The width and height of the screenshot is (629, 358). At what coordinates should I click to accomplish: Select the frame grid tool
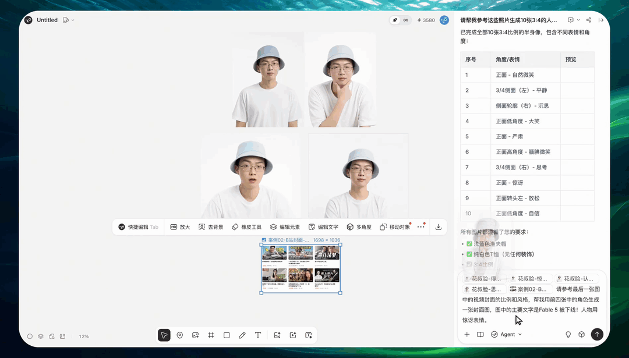pos(211,335)
